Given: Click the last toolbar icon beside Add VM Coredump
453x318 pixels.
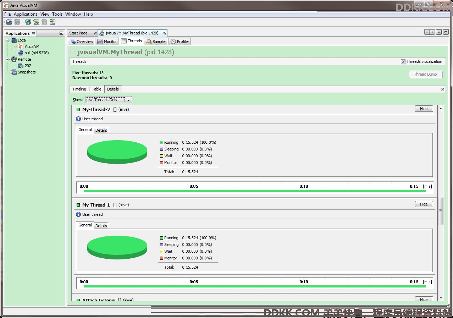Looking at the screenshot, I should coord(53,22).
